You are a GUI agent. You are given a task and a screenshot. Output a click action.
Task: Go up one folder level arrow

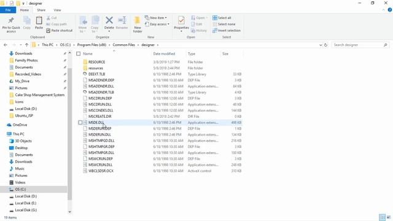(26, 45)
